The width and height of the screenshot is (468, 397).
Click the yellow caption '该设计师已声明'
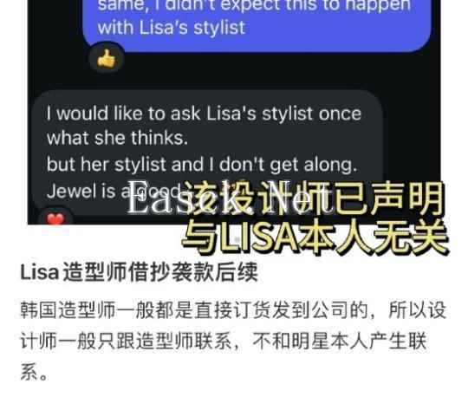pyautogui.click(x=312, y=198)
